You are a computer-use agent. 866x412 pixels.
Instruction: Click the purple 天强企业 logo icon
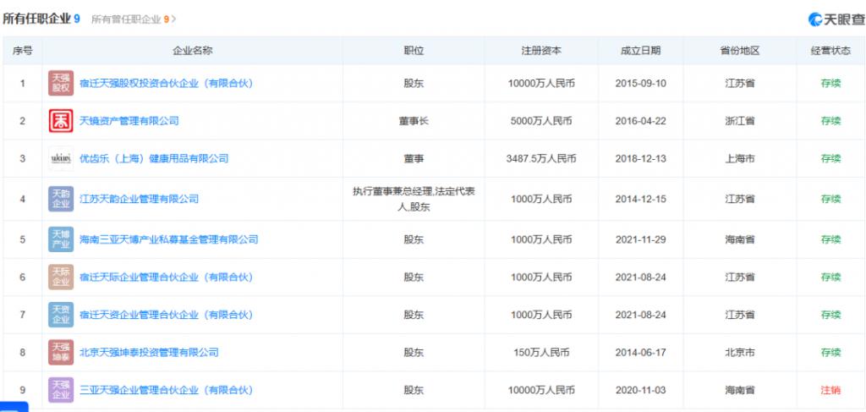pyautogui.click(x=61, y=390)
